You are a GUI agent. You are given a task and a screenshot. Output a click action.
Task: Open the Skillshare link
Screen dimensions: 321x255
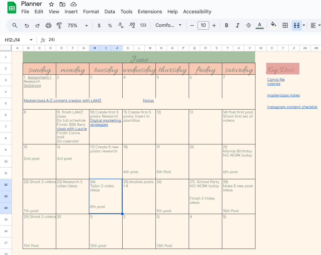pyautogui.click(x=32, y=85)
